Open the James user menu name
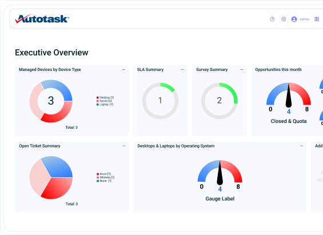Viewport: 323px width, 235px height. tap(304, 19)
